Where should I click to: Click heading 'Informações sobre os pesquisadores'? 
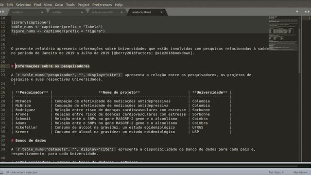(x=52, y=66)
